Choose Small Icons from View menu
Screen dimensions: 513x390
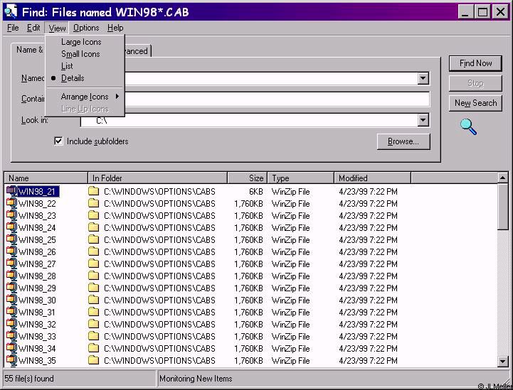[x=80, y=54]
